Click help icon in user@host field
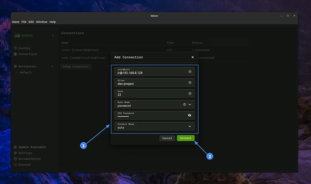This screenshot has width=311, height=184. (190, 72)
